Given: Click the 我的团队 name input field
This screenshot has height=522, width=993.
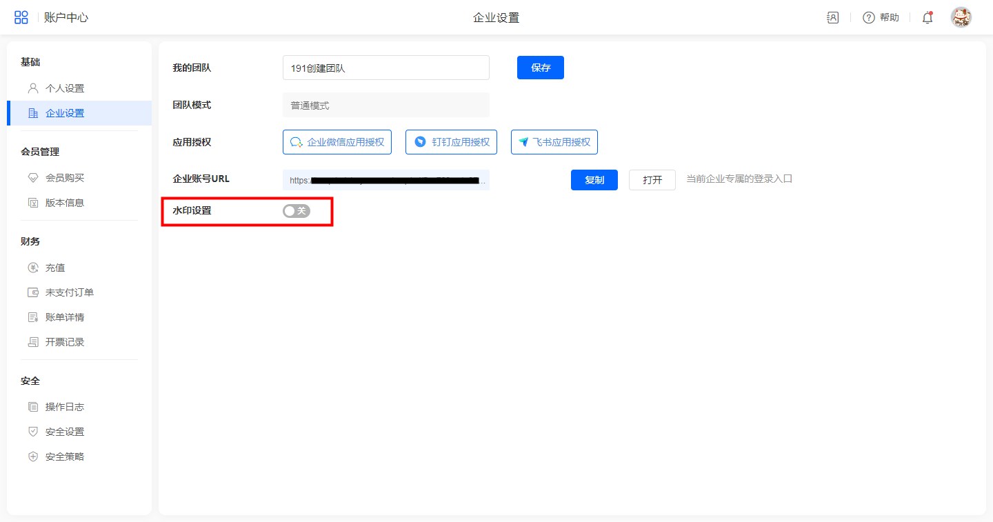Looking at the screenshot, I should (385, 68).
